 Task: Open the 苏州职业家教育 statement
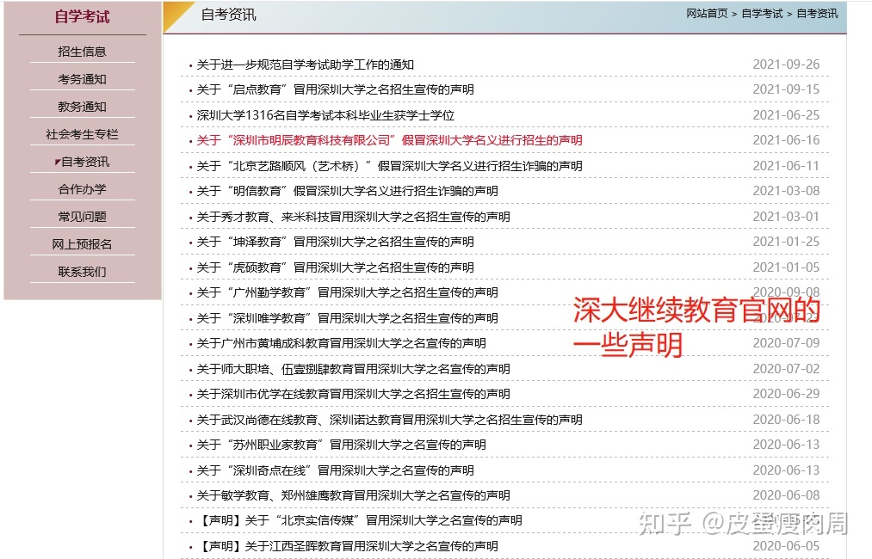(x=342, y=445)
